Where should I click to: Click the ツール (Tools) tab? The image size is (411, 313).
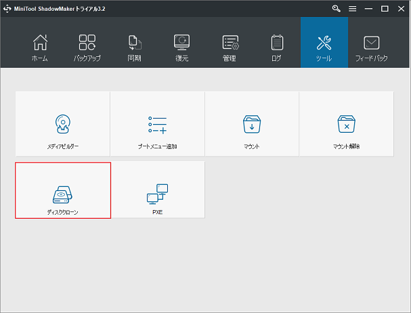click(x=324, y=43)
